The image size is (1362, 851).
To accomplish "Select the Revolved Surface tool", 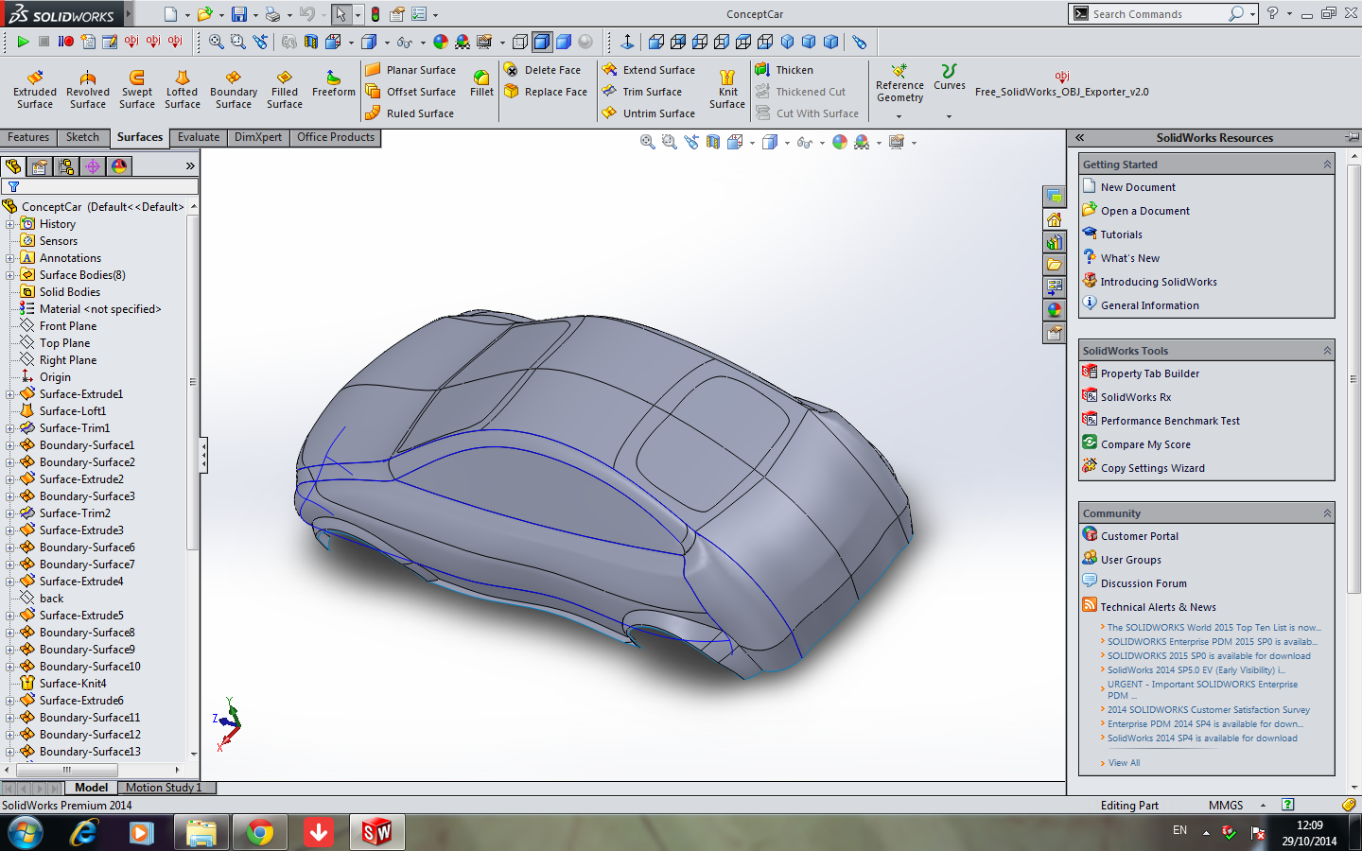I will pyautogui.click(x=88, y=90).
